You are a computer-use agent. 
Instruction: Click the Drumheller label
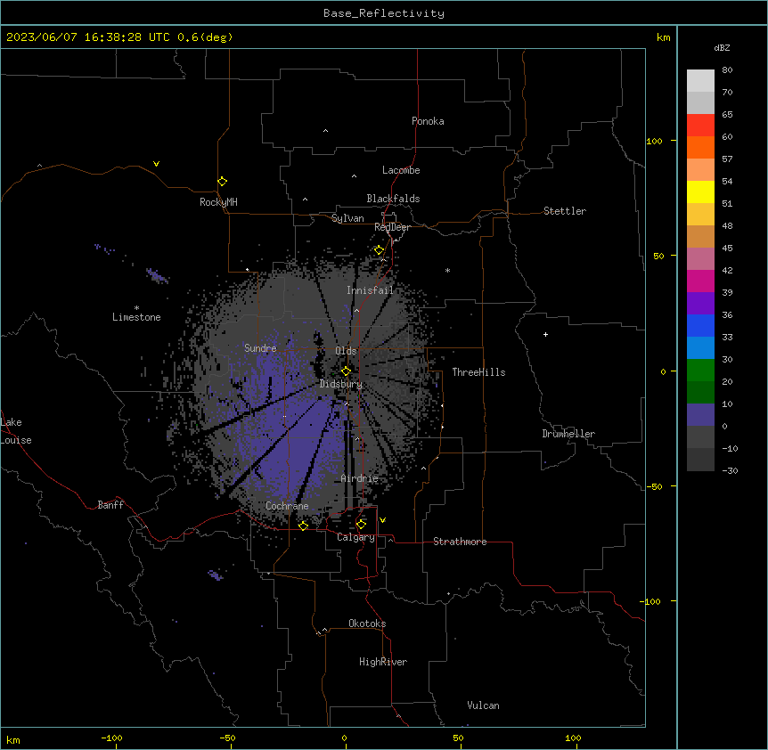click(568, 434)
